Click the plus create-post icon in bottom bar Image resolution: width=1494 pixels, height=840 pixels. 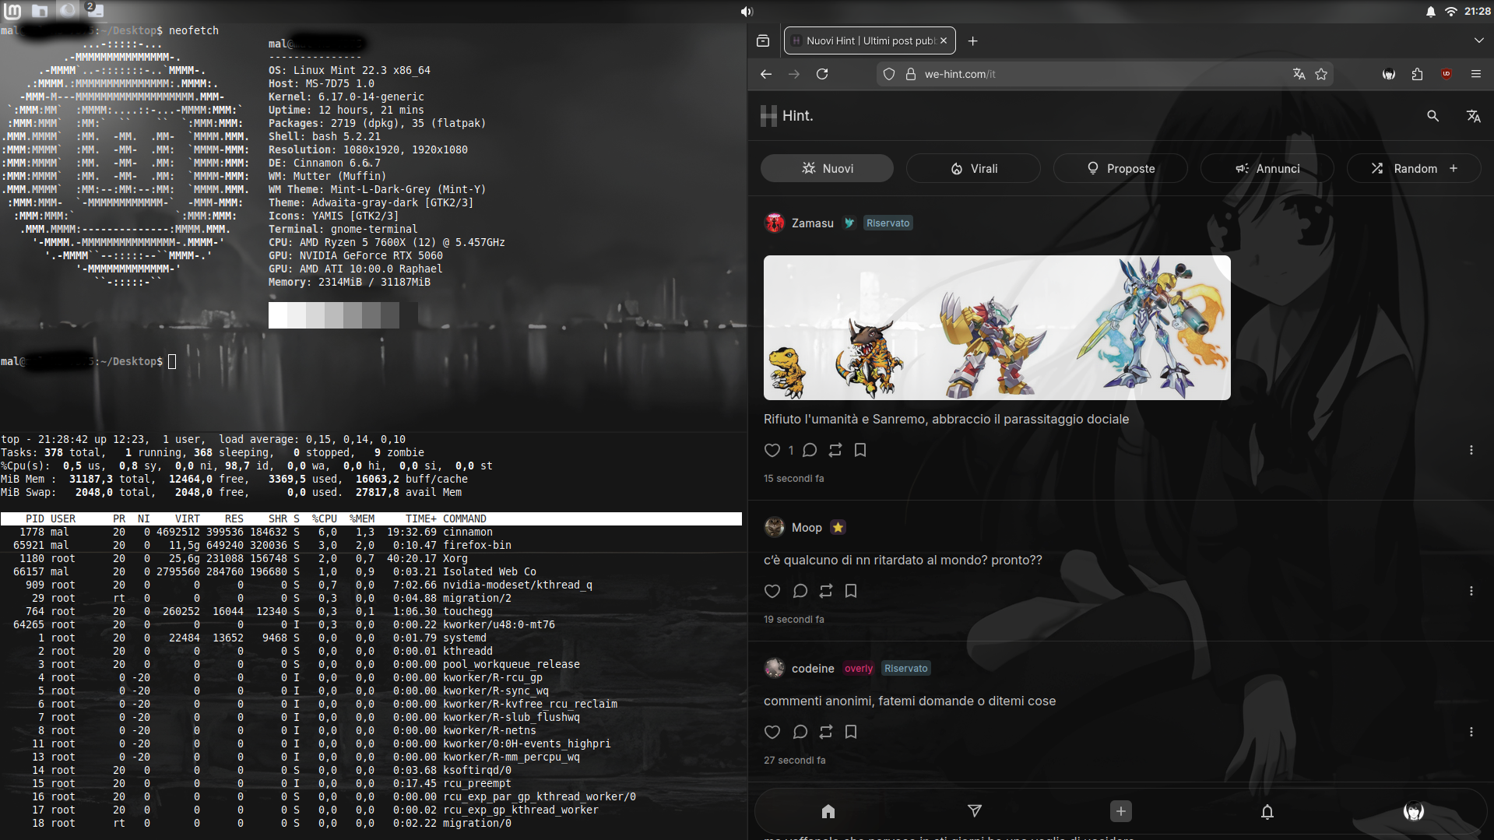click(x=1120, y=811)
